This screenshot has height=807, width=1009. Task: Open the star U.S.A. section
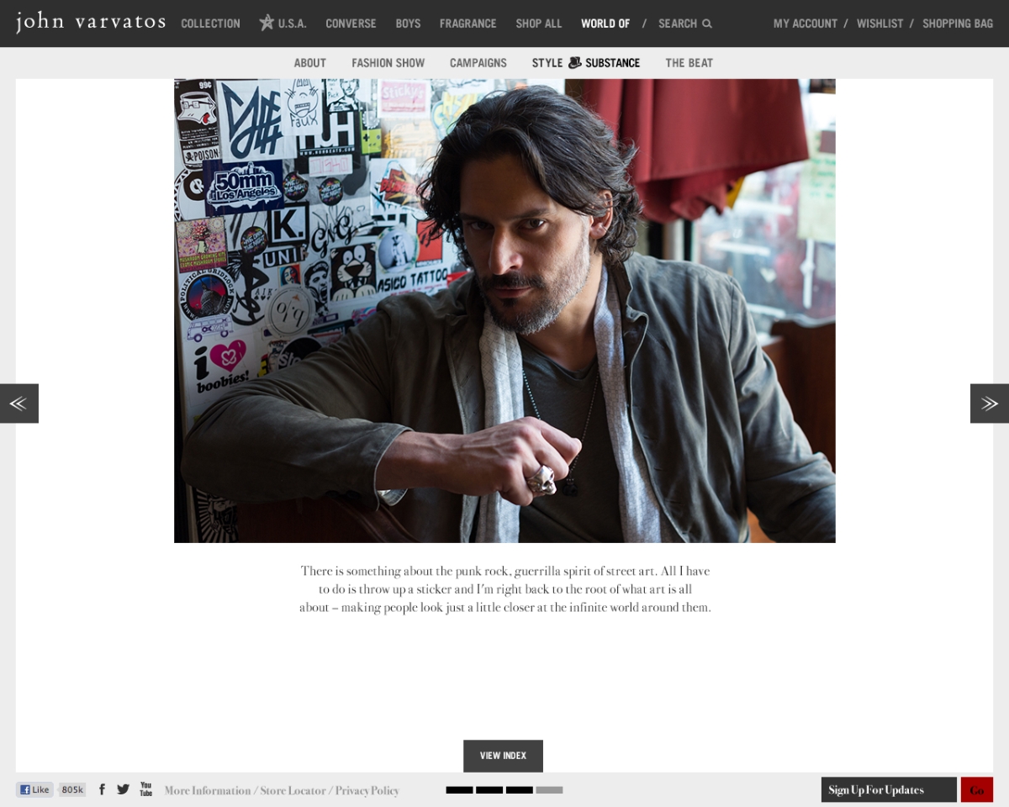(x=283, y=23)
